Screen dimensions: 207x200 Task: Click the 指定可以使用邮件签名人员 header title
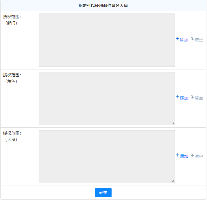pos(103,5)
